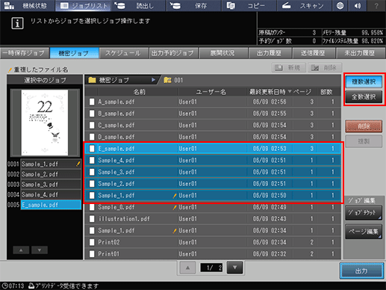
Task: Open the コピー copy screen
Action: [249, 5]
